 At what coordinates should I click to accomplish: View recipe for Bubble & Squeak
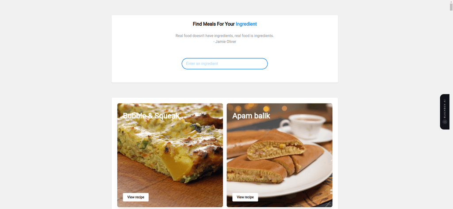(135, 197)
